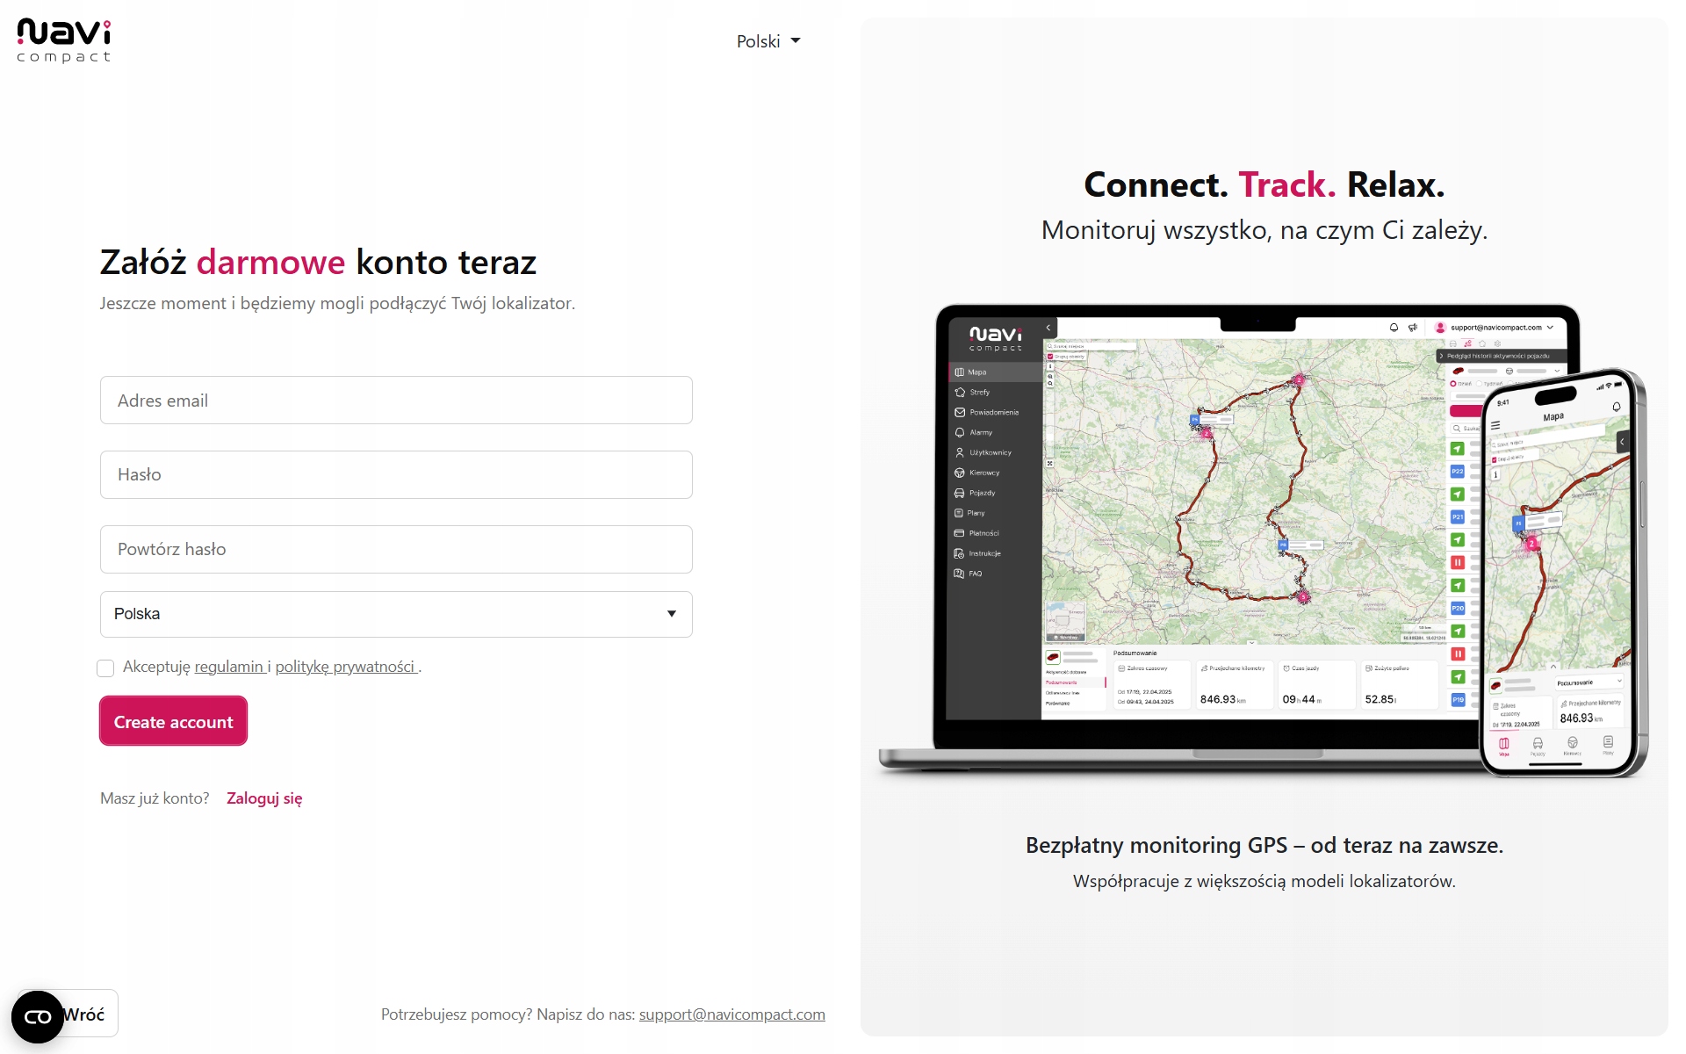Image resolution: width=1686 pixels, height=1054 pixels.
Task: Open the Polski language dropdown
Action: [x=768, y=41]
